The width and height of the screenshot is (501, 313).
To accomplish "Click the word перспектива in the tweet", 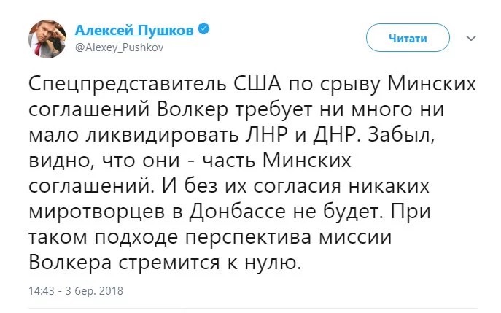I will click(248, 238).
